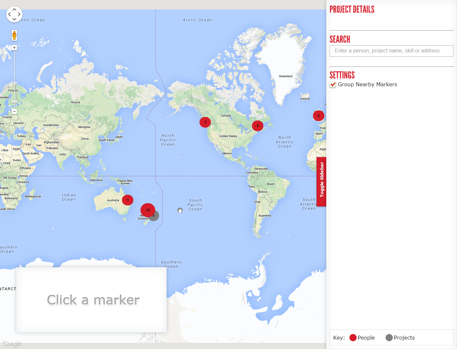Screen dimensions: 457x349
Task: Click the Group Nearby Markers label
Action: (x=367, y=85)
